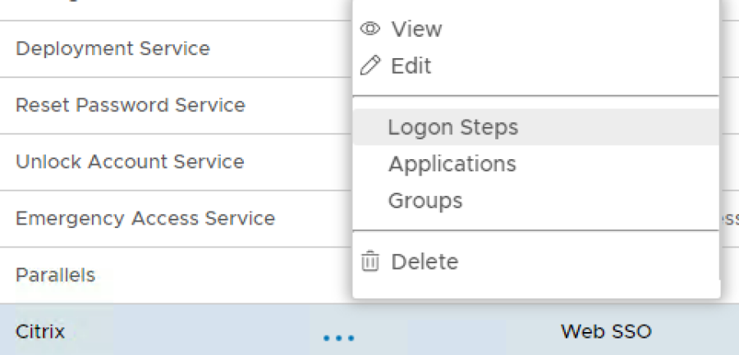Open Groups from the context menu

click(x=425, y=201)
